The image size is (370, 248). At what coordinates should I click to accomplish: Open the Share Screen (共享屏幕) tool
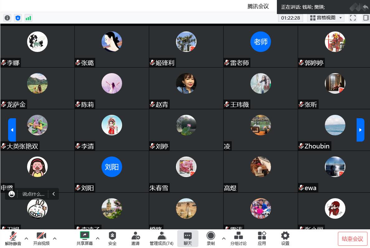[85, 238]
